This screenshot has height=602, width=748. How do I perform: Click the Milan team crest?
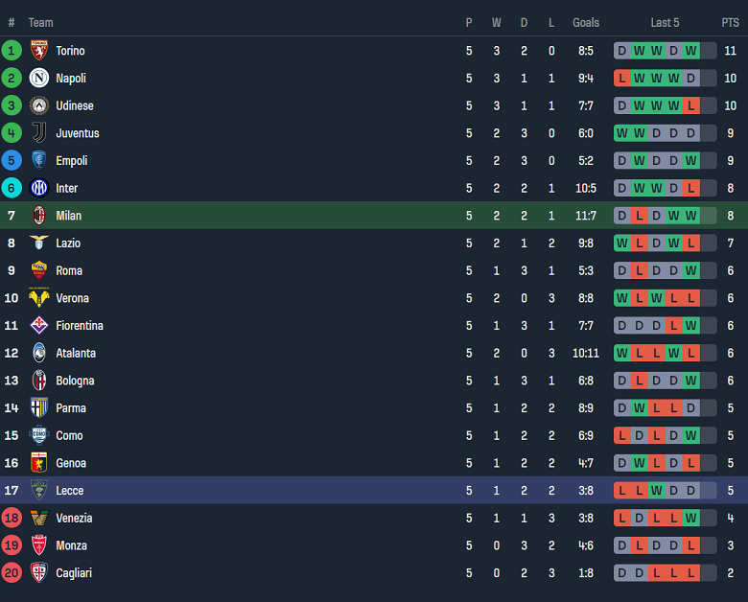click(x=39, y=216)
